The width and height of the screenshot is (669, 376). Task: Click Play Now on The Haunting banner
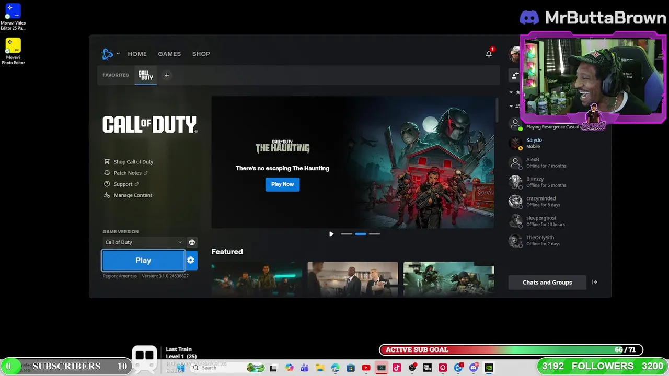coord(282,184)
